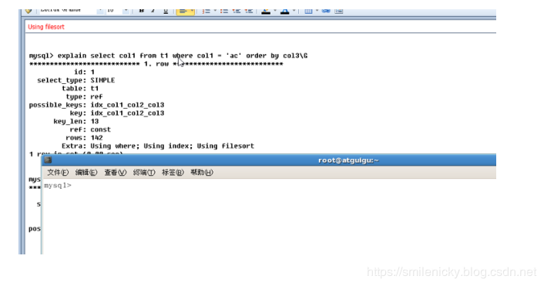Open the 文件(F) menu in the terminal
This screenshot has width=544, height=286.
click(58, 173)
